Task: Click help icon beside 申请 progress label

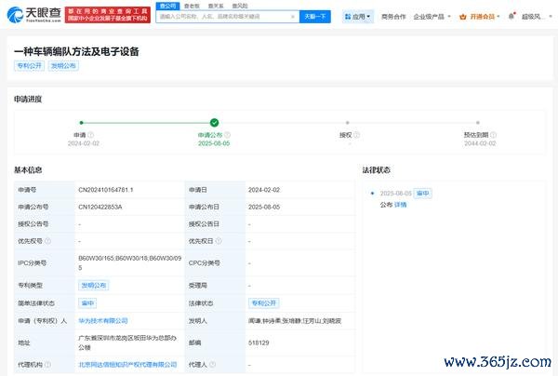Action: point(87,135)
